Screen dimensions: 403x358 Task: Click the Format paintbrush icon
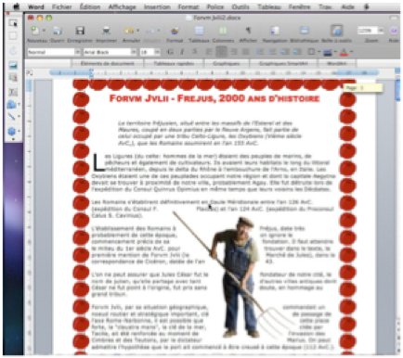[x=175, y=31]
